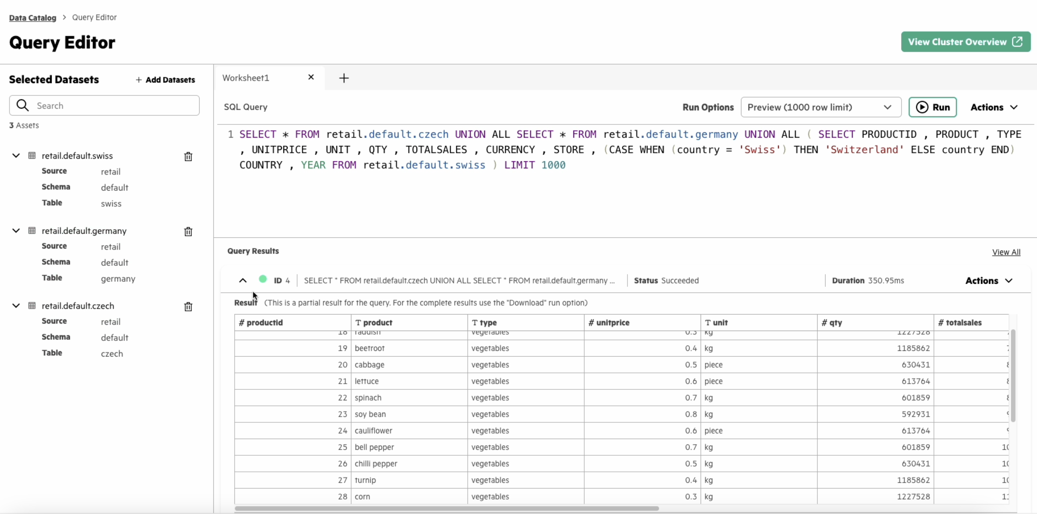This screenshot has height=514, width=1037.
Task: Click the play icon inside Run button
Action: click(x=922, y=107)
